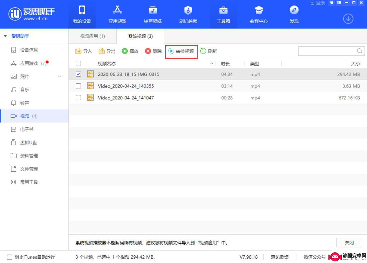Switch to the 系统视频 (3) tab
This screenshot has height=263, width=367.
point(140,36)
